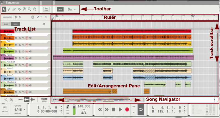Viewport: 220px width, 118px height.
Task: Select the Magnifying Glass tool
Action: tap(29, 9)
